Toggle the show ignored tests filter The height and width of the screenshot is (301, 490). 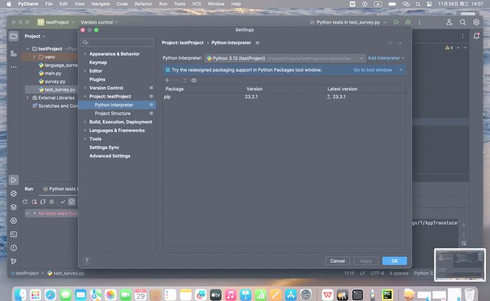(72, 202)
